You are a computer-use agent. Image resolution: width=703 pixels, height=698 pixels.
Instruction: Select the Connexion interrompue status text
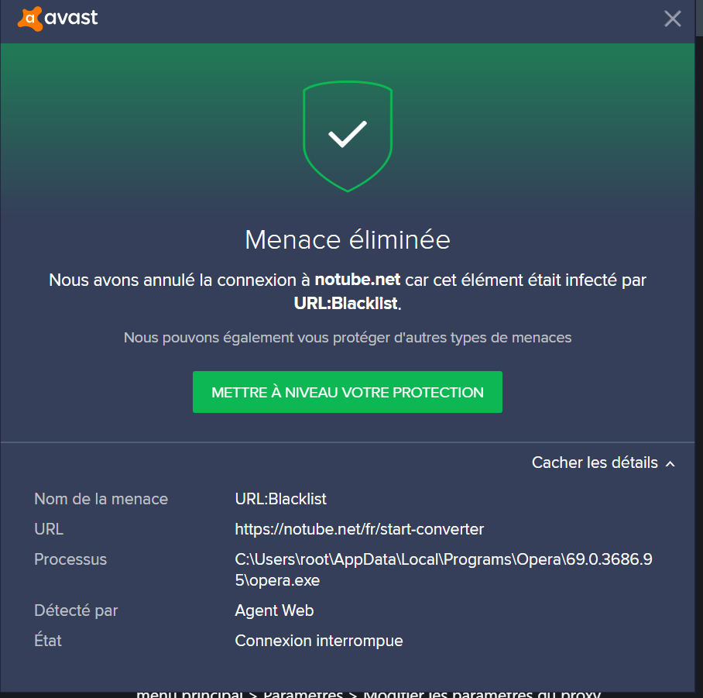(319, 641)
